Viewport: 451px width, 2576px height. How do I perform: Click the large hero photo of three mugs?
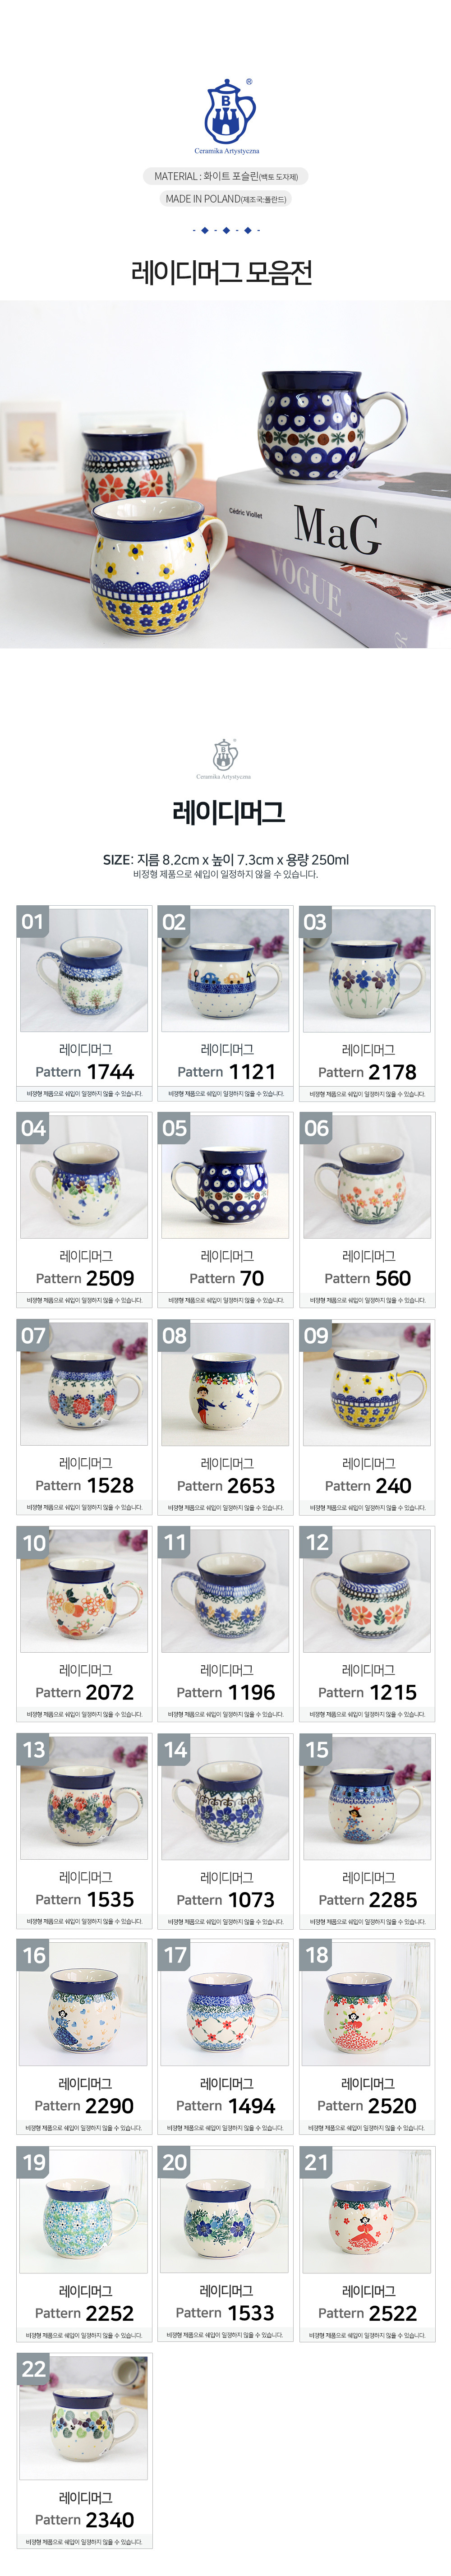225,474
